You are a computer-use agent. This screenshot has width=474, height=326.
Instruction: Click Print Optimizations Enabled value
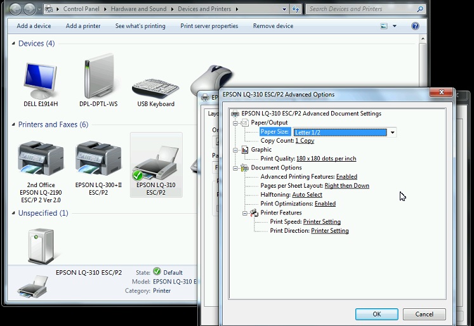click(x=326, y=204)
